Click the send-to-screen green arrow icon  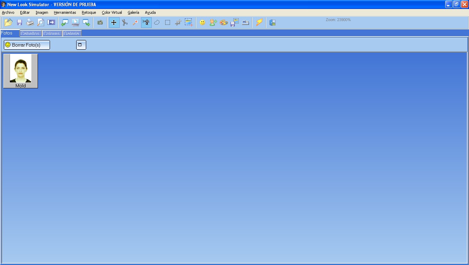tap(86, 22)
